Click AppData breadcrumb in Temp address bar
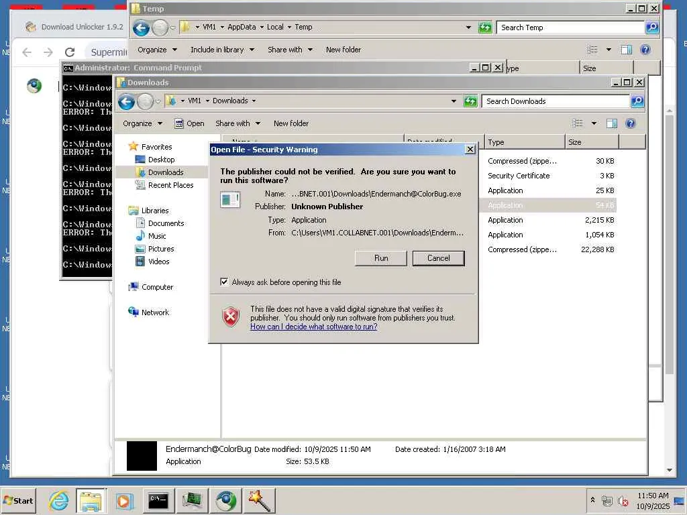The width and height of the screenshot is (687, 515). pos(242,27)
